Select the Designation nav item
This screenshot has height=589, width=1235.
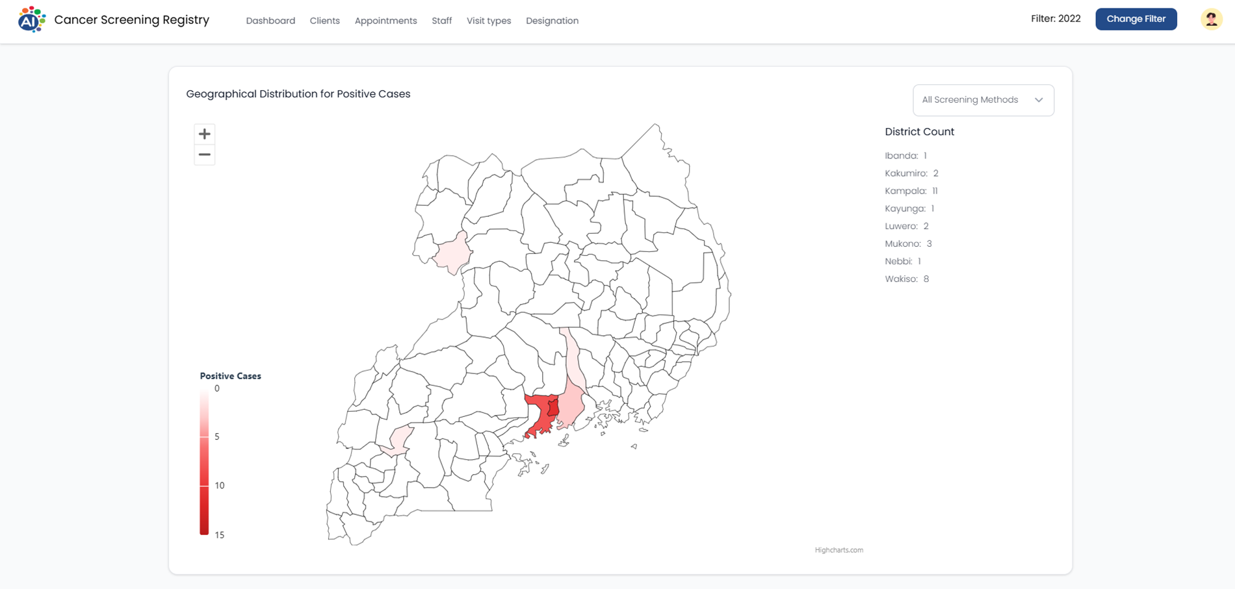pos(552,21)
